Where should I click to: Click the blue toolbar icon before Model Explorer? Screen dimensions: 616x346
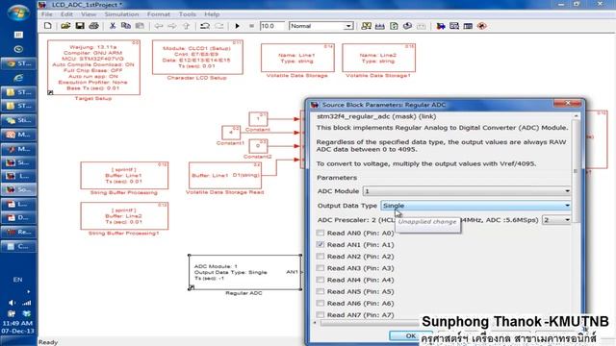point(441,26)
